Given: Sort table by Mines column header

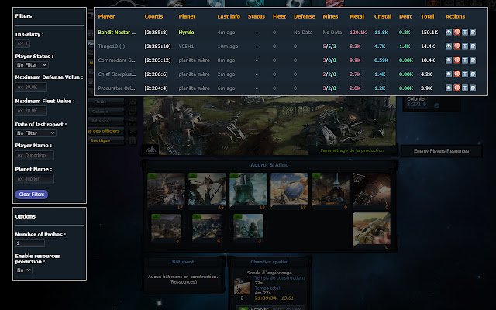Looking at the screenshot, I should point(330,16).
